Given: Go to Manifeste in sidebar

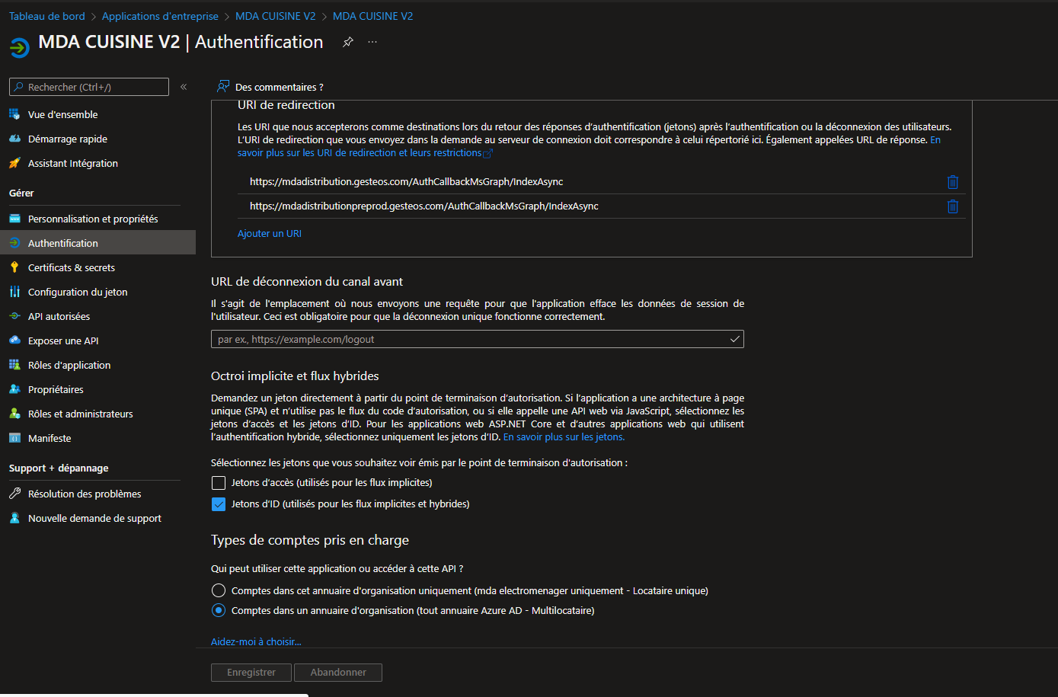Looking at the screenshot, I should click(50, 438).
